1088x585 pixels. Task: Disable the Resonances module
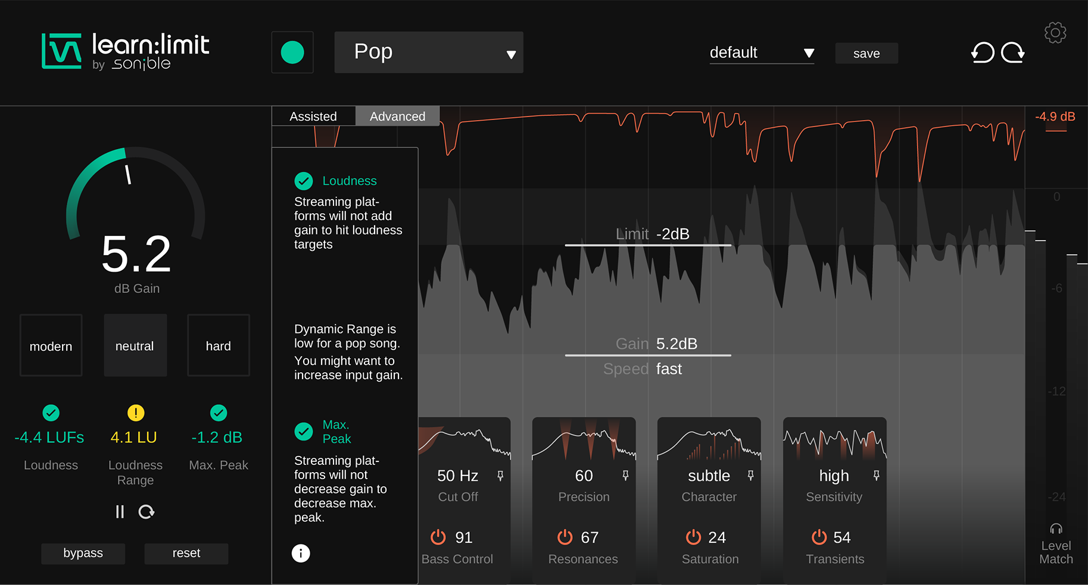tap(565, 537)
